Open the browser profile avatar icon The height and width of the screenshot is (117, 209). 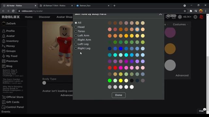pos(201,11)
